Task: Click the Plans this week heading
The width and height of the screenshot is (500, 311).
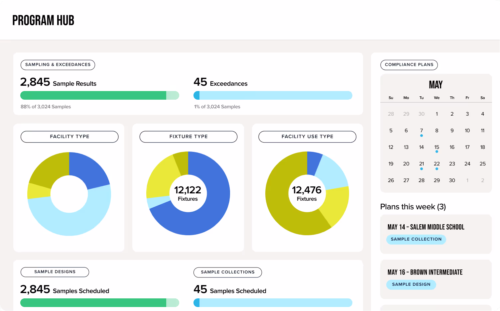Action: (x=412, y=207)
